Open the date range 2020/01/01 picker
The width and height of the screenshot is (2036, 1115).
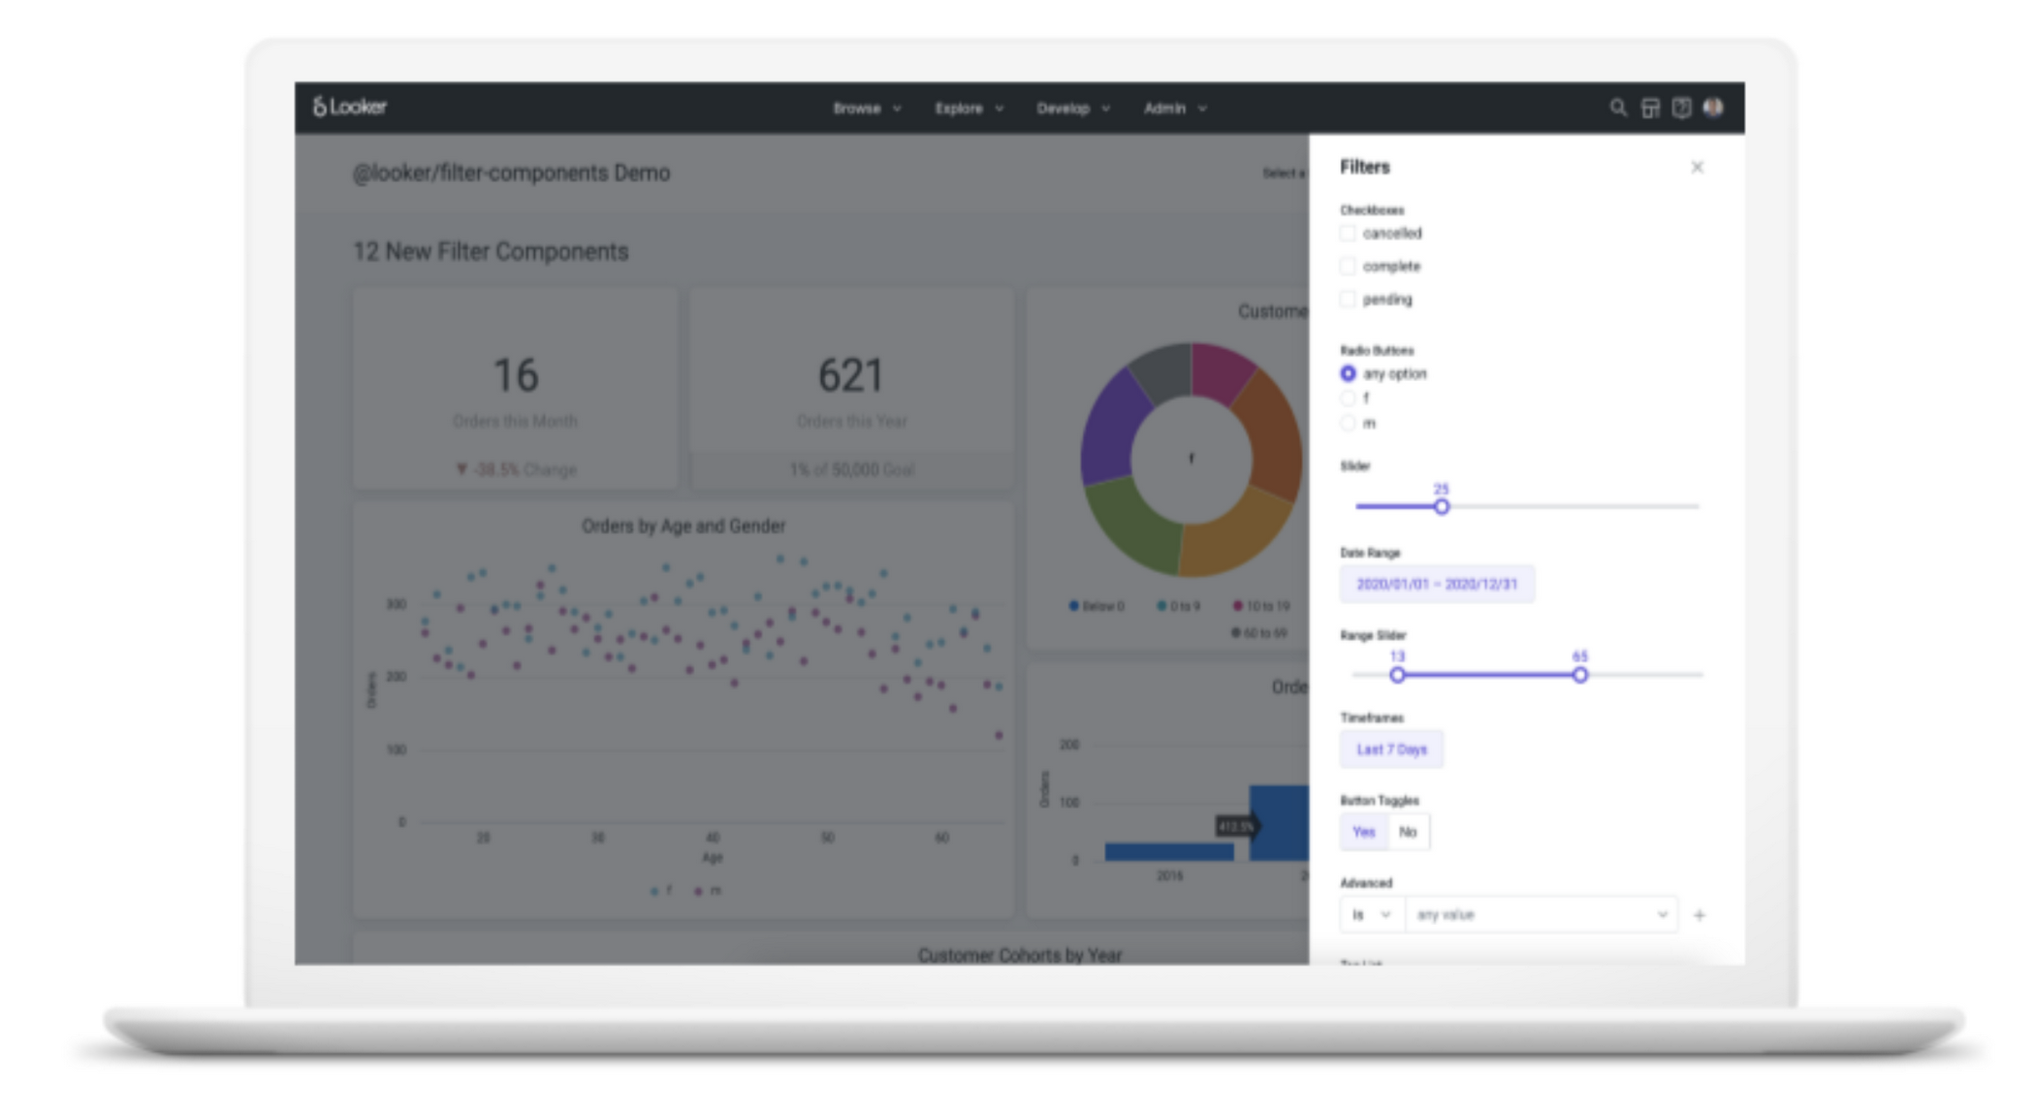1437,584
